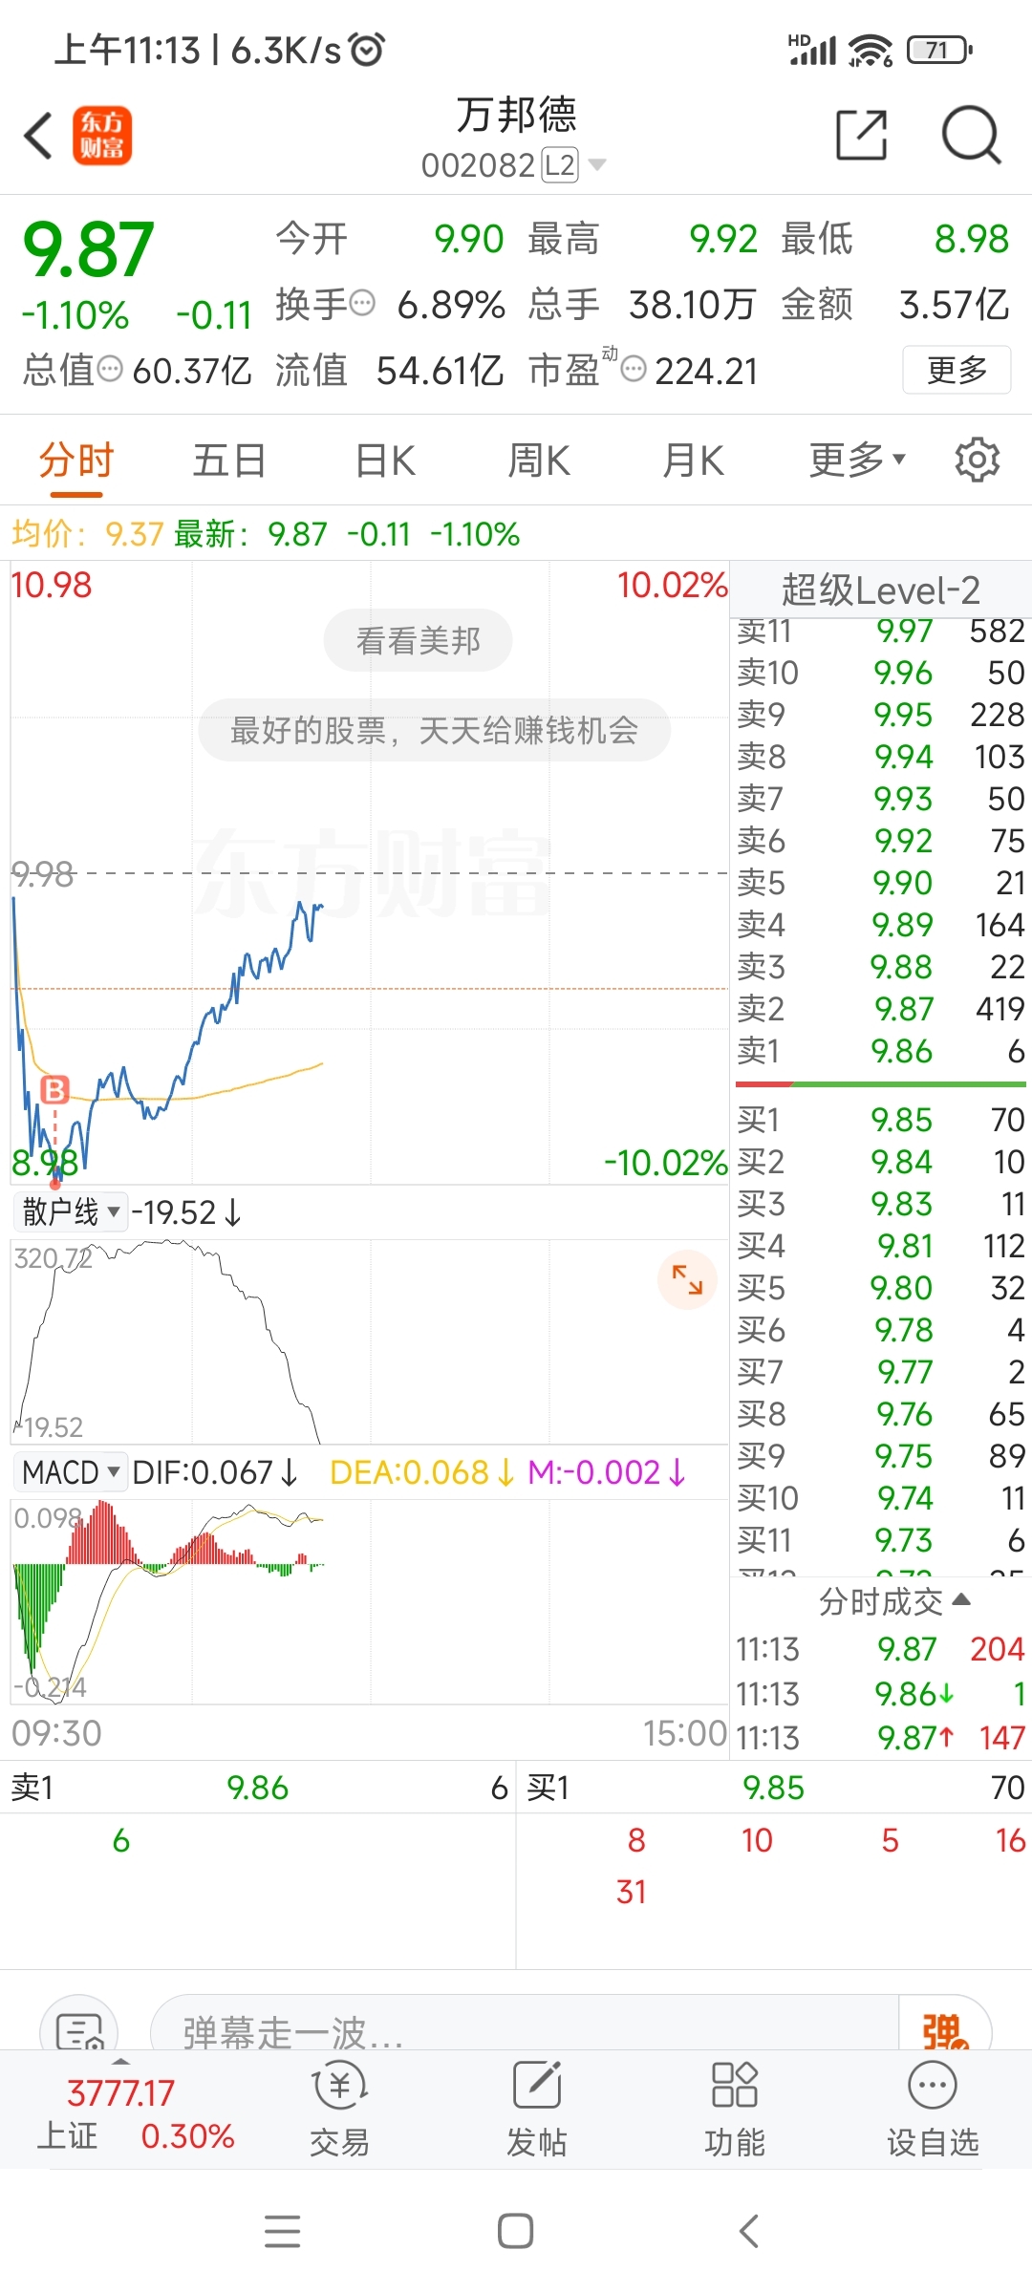Tap the bottom 买1 9.85 summary row
This screenshot has height=2293, width=1032.
click(774, 1788)
